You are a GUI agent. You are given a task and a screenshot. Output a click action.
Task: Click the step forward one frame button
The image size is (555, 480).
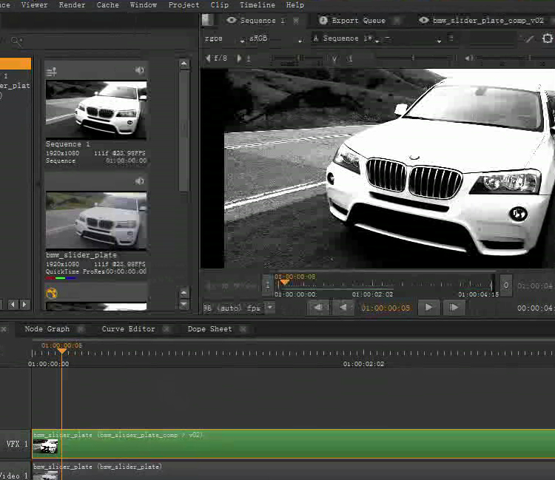point(454,308)
